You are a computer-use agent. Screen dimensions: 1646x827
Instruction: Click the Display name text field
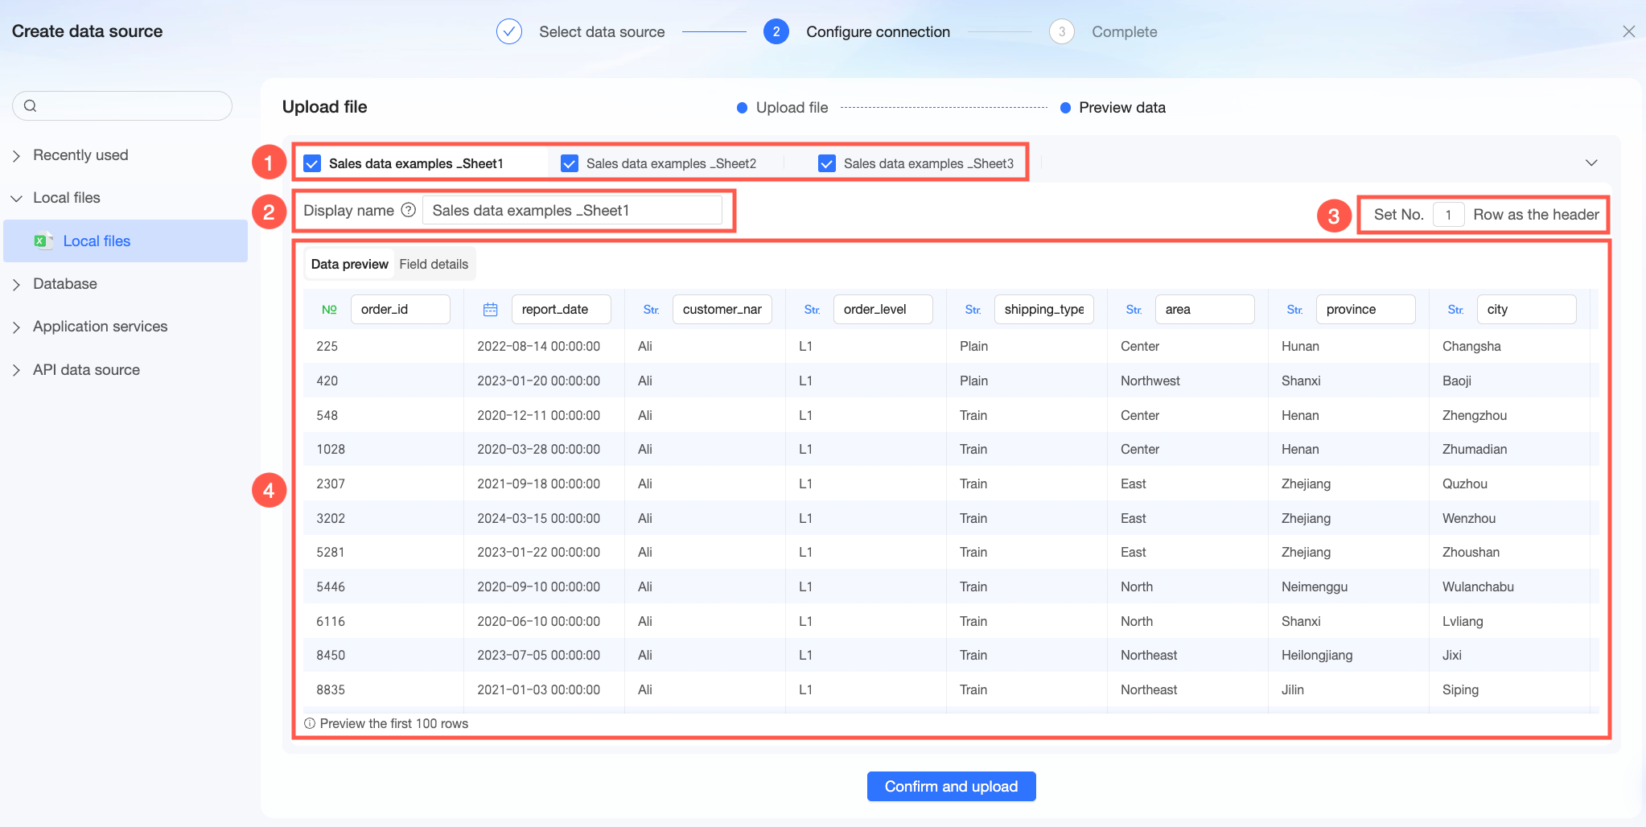point(572,211)
